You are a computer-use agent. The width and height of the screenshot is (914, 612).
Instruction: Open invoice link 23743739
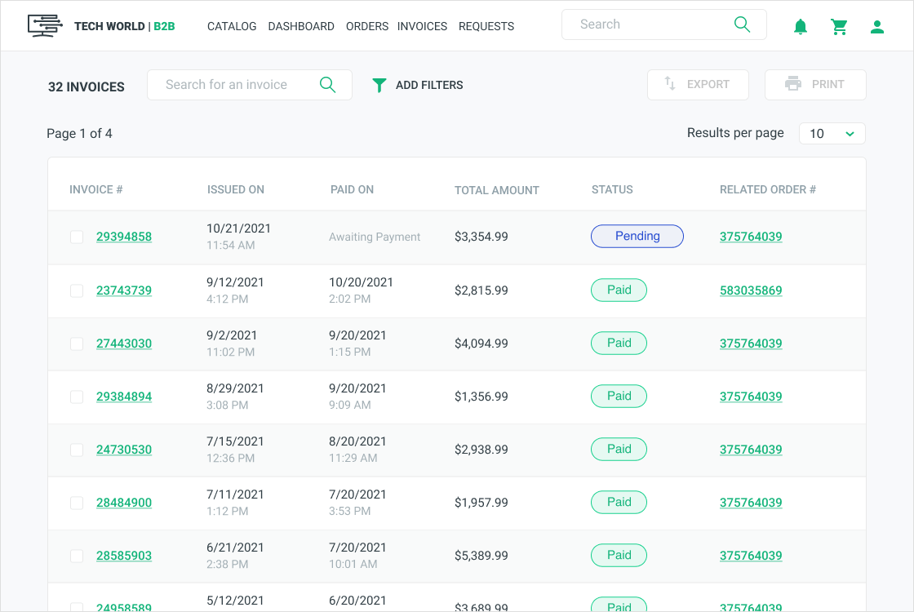(x=124, y=290)
